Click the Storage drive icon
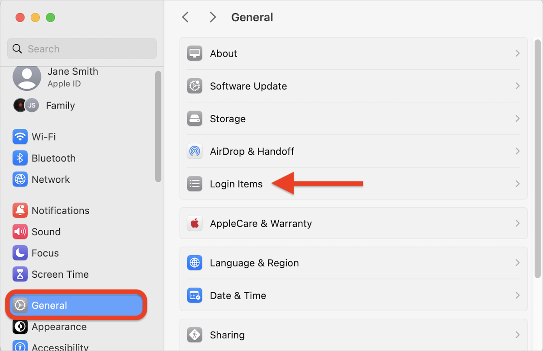 coord(195,119)
